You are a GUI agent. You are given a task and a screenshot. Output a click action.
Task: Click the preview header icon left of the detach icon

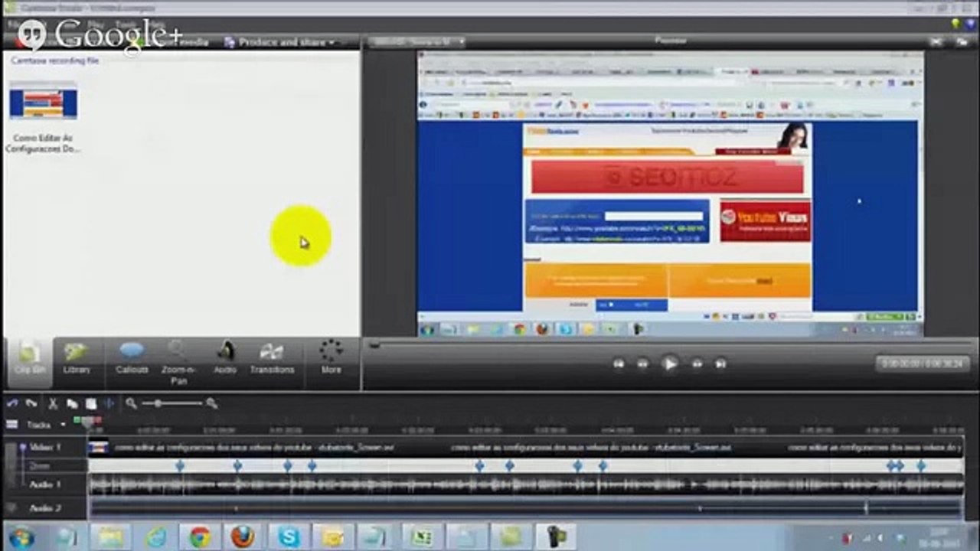[x=936, y=41]
